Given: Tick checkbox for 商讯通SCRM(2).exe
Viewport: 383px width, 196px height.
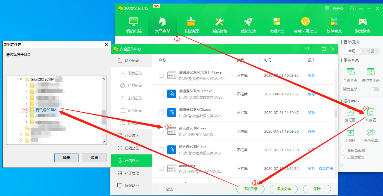Looking at the screenshot, I should tap(161, 113).
